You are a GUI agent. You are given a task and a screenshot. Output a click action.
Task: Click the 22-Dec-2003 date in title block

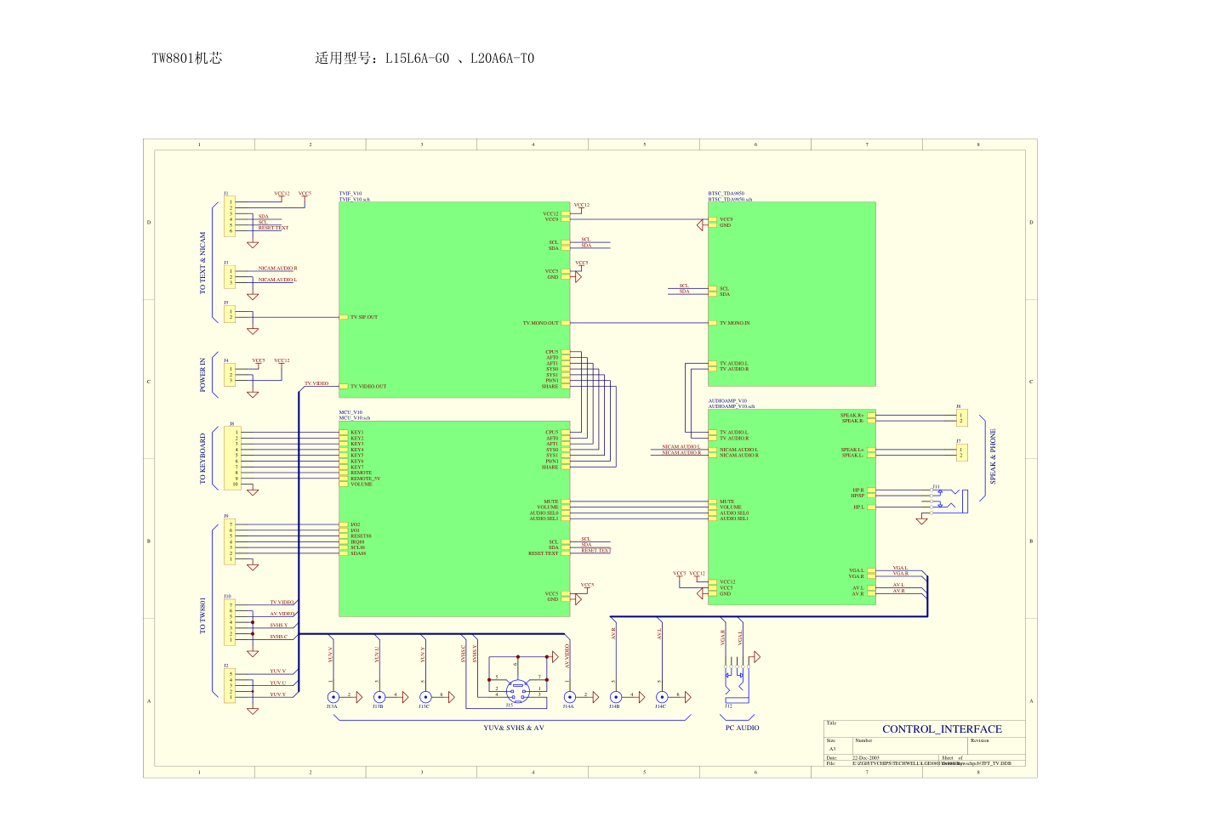pyautogui.click(x=866, y=757)
